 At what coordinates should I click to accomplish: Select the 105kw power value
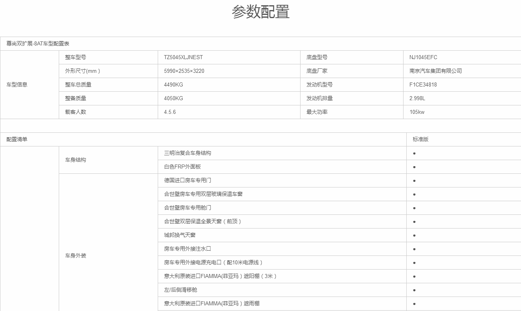[x=417, y=112]
